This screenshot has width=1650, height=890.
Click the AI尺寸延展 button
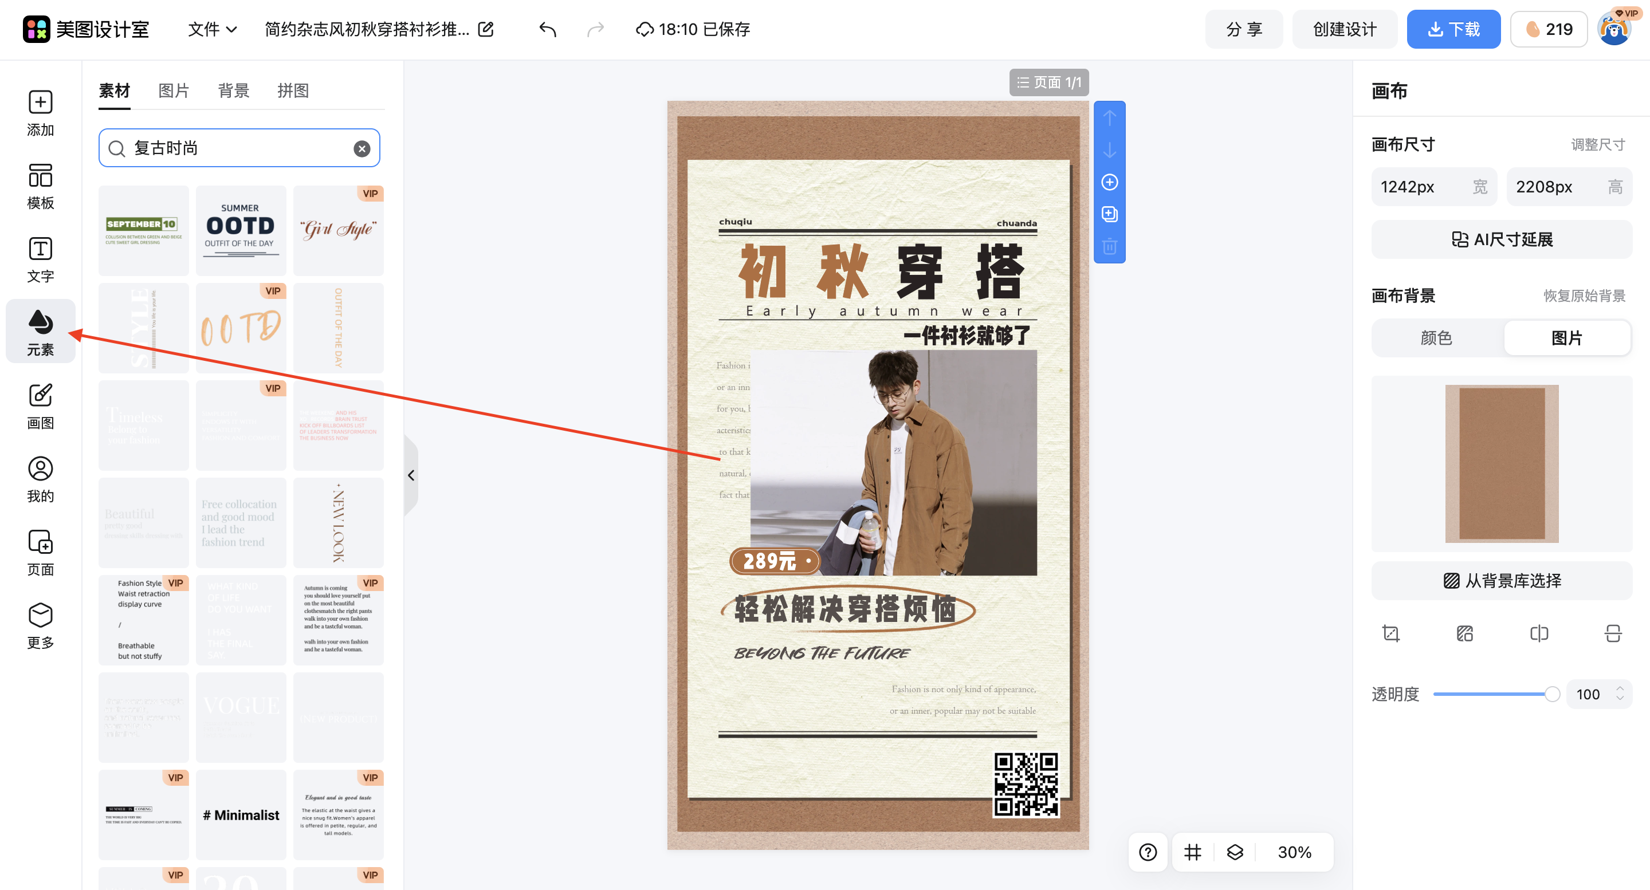tap(1502, 239)
